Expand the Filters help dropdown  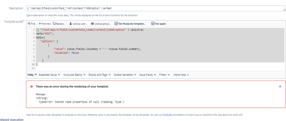pyautogui.click(x=165, y=75)
